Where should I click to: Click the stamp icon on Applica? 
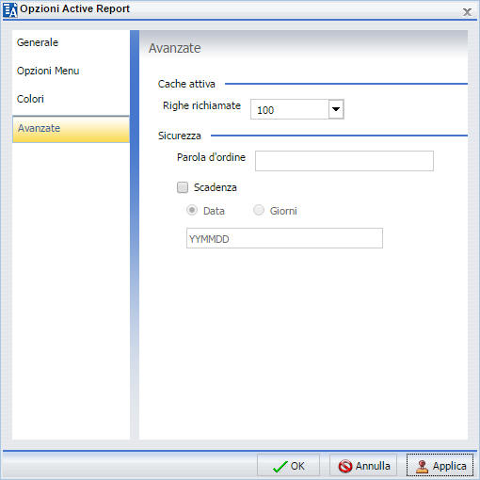[x=422, y=467]
